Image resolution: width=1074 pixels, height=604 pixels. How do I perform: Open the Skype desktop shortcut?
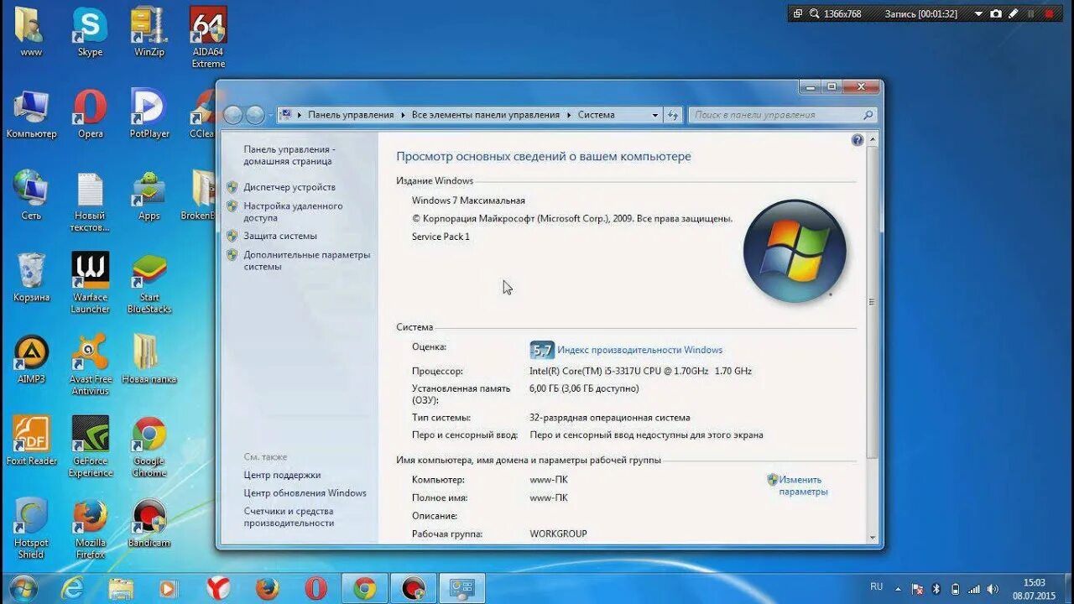point(90,32)
